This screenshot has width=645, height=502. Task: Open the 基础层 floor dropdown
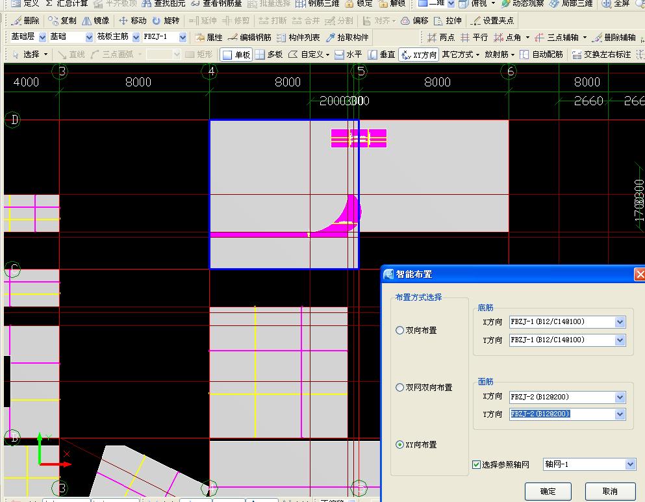pyautogui.click(x=42, y=38)
